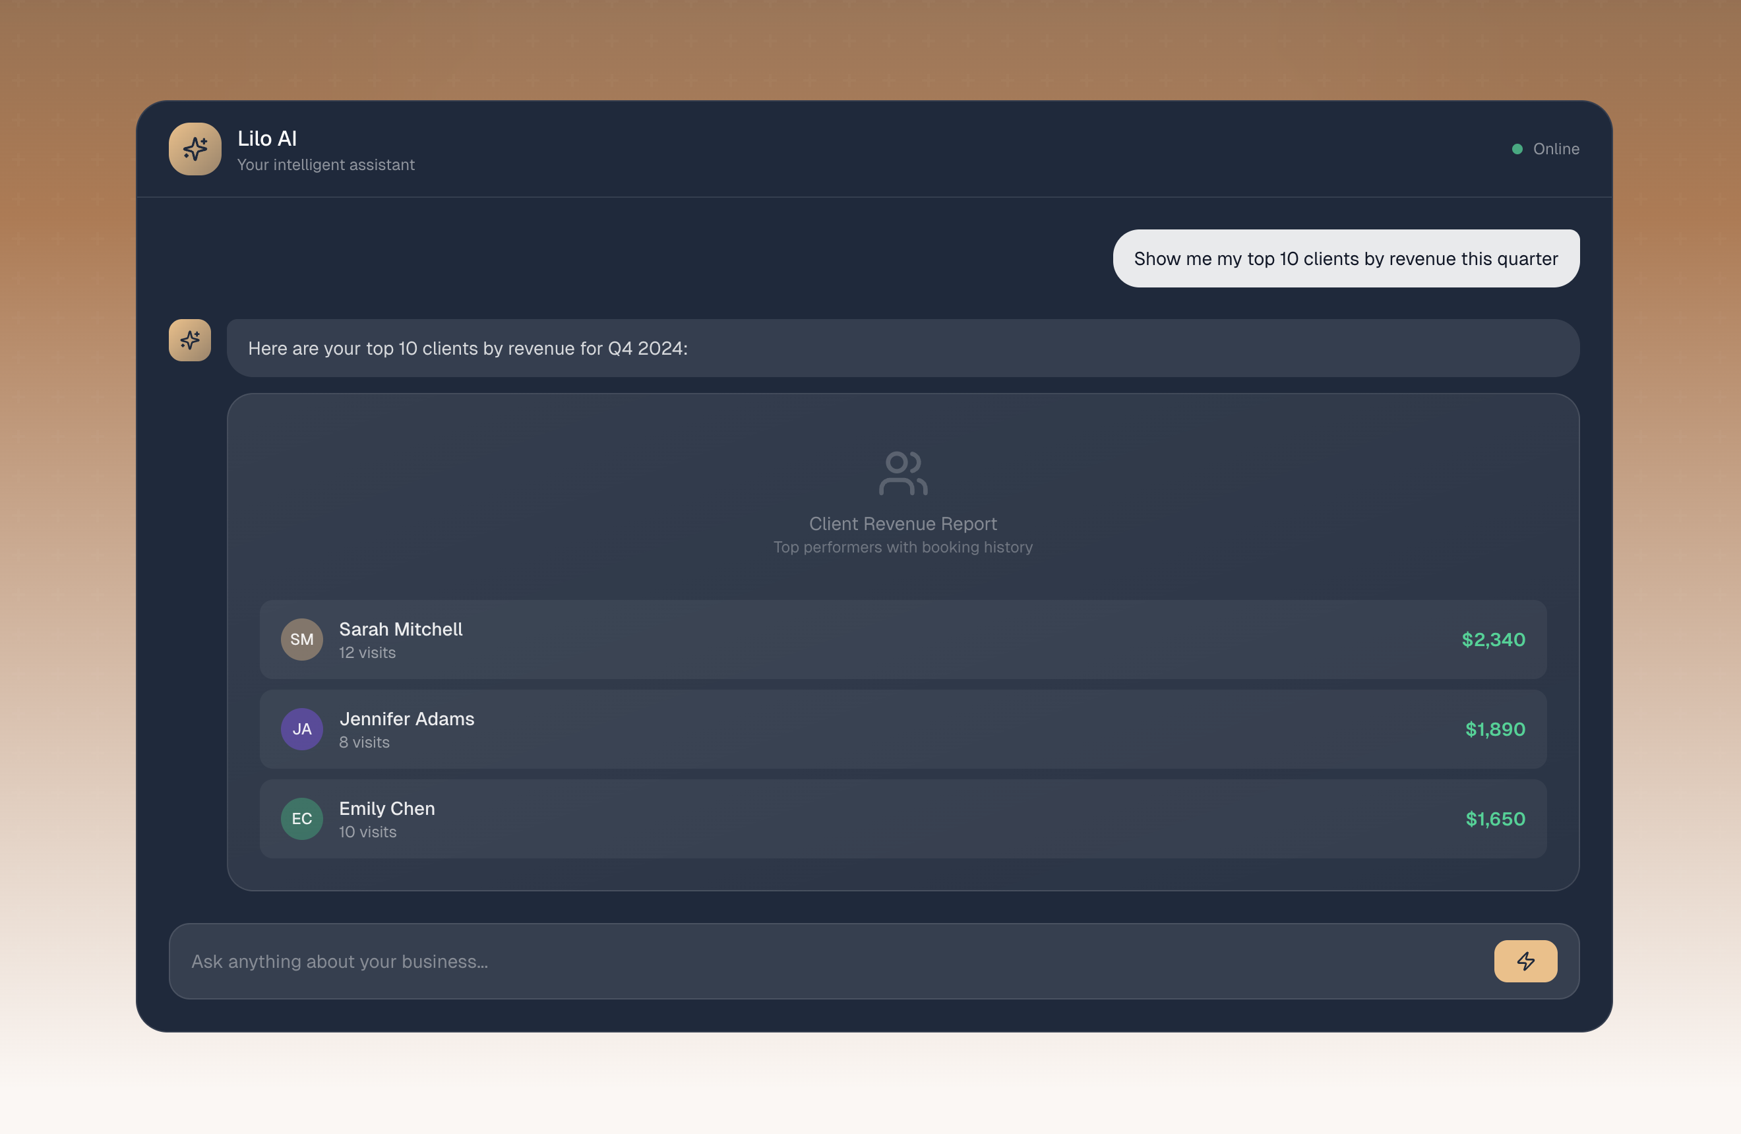This screenshot has width=1741, height=1134.
Task: Click the AI reply about Q4 2024 revenue
Action: pos(468,349)
